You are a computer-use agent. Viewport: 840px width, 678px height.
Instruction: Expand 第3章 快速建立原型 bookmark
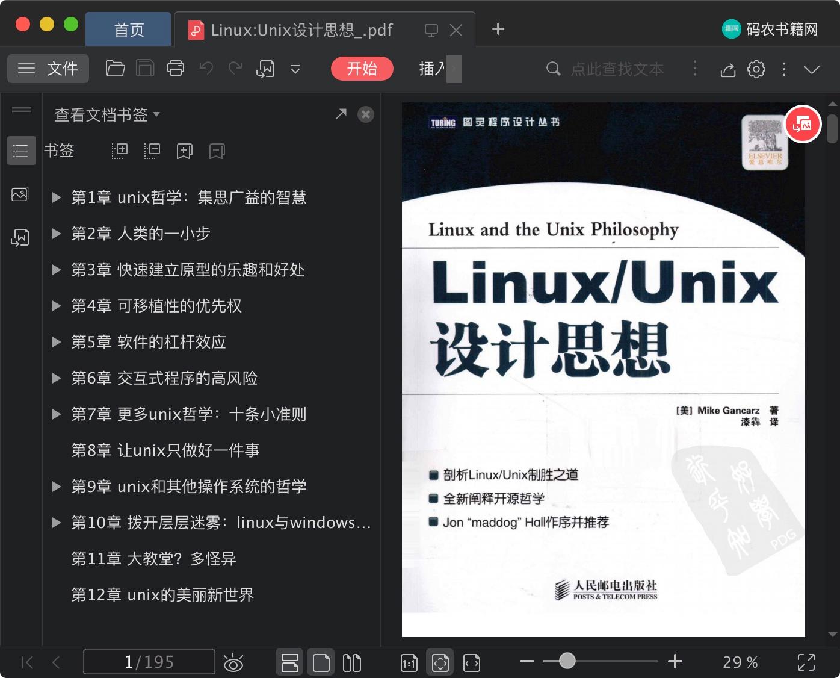click(x=57, y=270)
